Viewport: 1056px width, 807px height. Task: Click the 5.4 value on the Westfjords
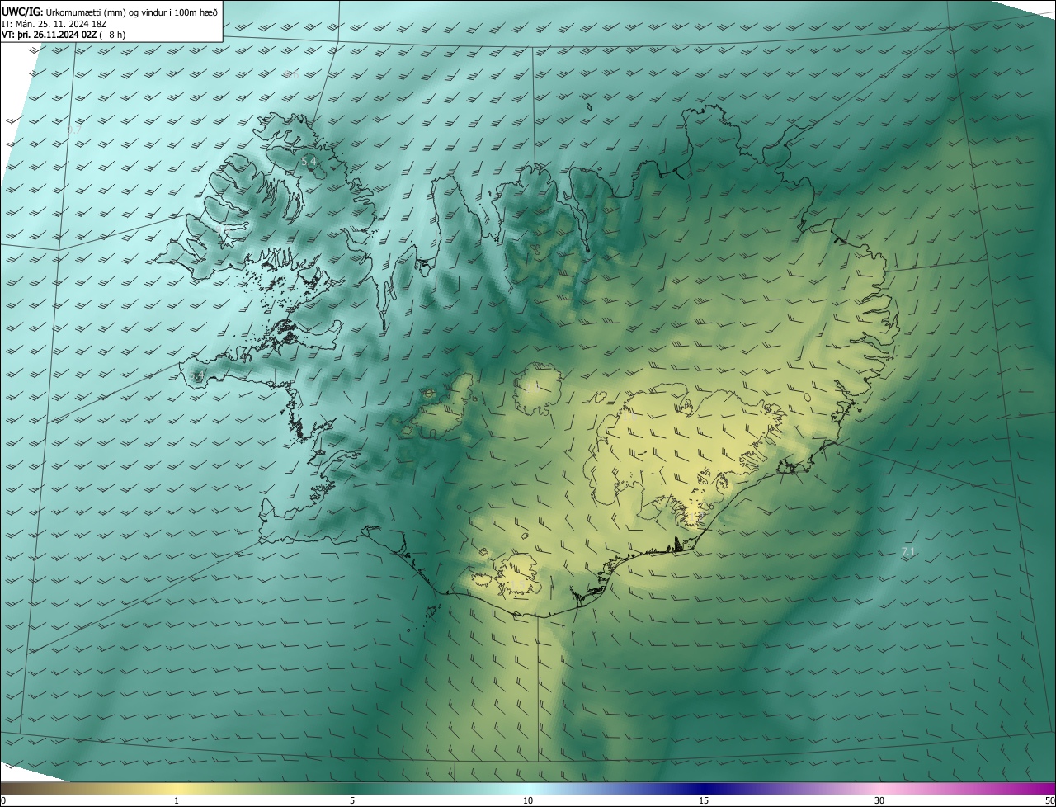pyautogui.click(x=309, y=162)
